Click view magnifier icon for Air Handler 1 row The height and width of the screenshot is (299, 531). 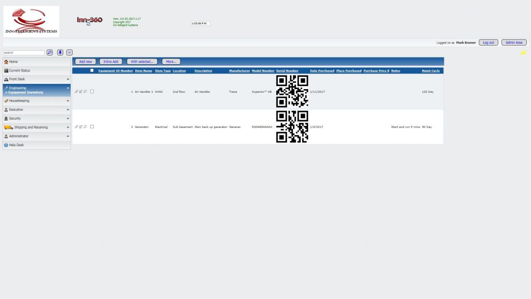click(x=86, y=92)
